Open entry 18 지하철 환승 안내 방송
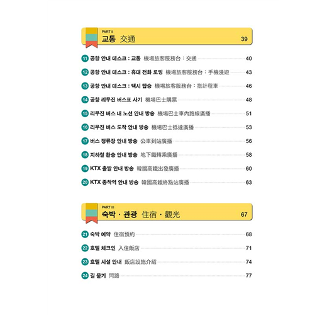The image size is (327, 315). click(x=167, y=155)
